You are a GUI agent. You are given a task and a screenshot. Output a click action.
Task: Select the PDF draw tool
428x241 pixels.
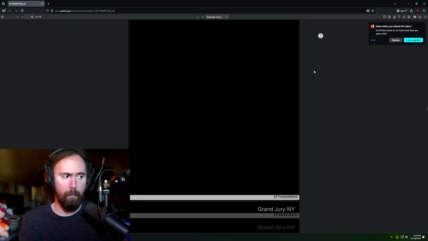[404, 17]
